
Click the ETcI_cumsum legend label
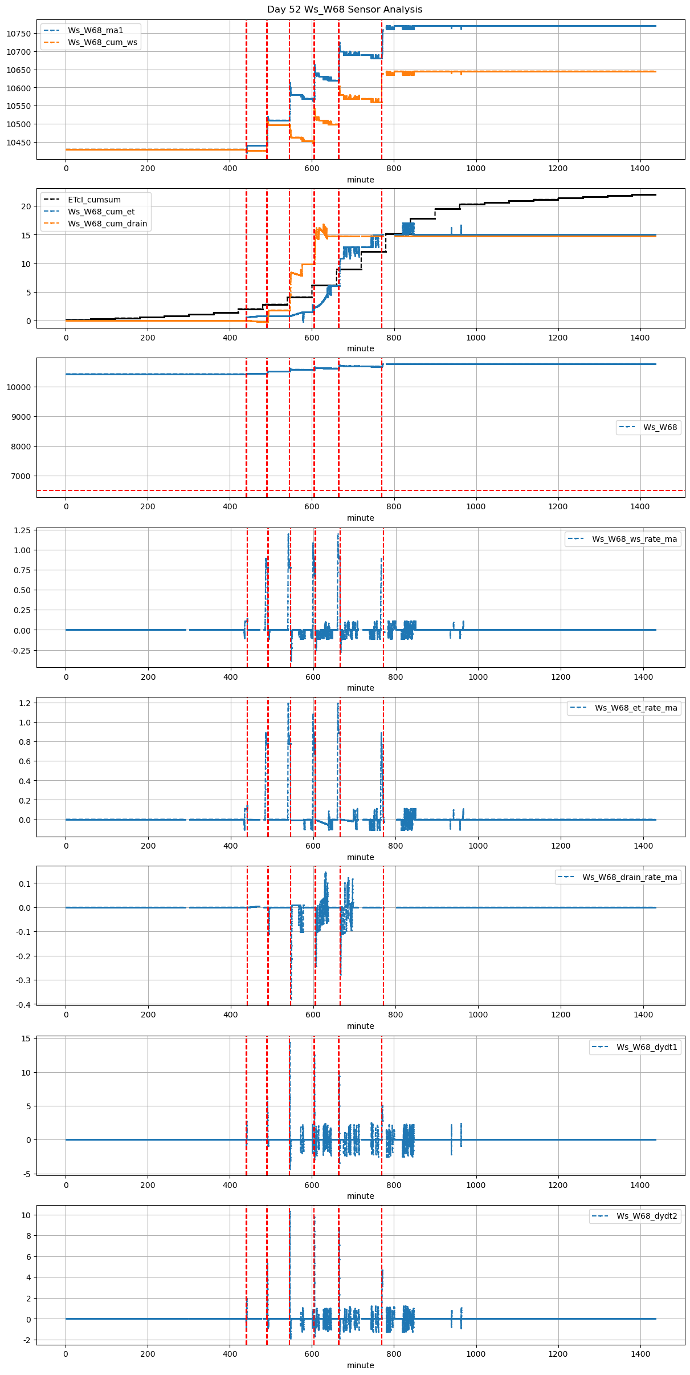pyautogui.click(x=94, y=200)
